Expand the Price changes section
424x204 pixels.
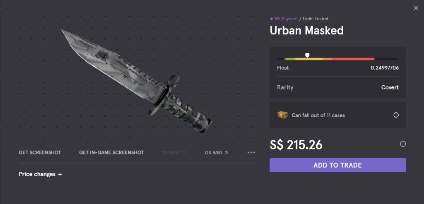click(x=40, y=174)
